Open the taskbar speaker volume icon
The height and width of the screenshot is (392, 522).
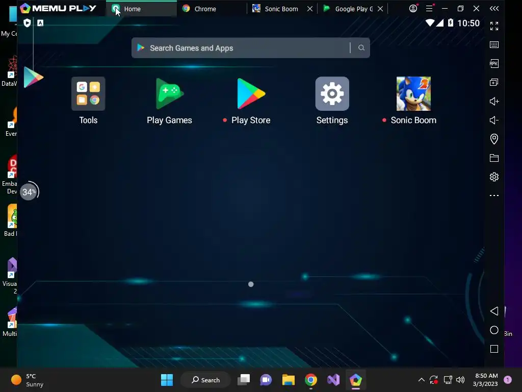click(x=460, y=380)
